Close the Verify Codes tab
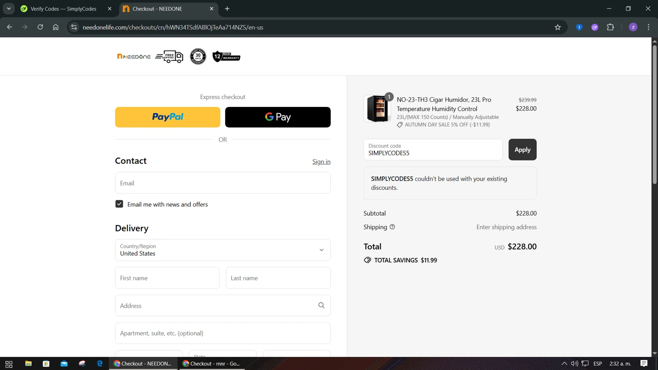 click(x=110, y=9)
